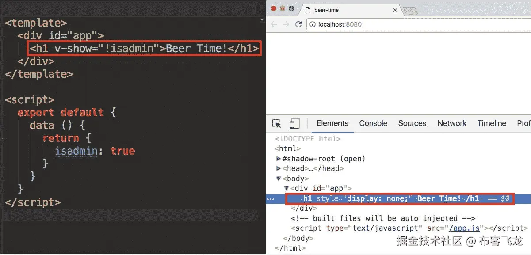Click the closing </div> row in Elements

pos(304,208)
